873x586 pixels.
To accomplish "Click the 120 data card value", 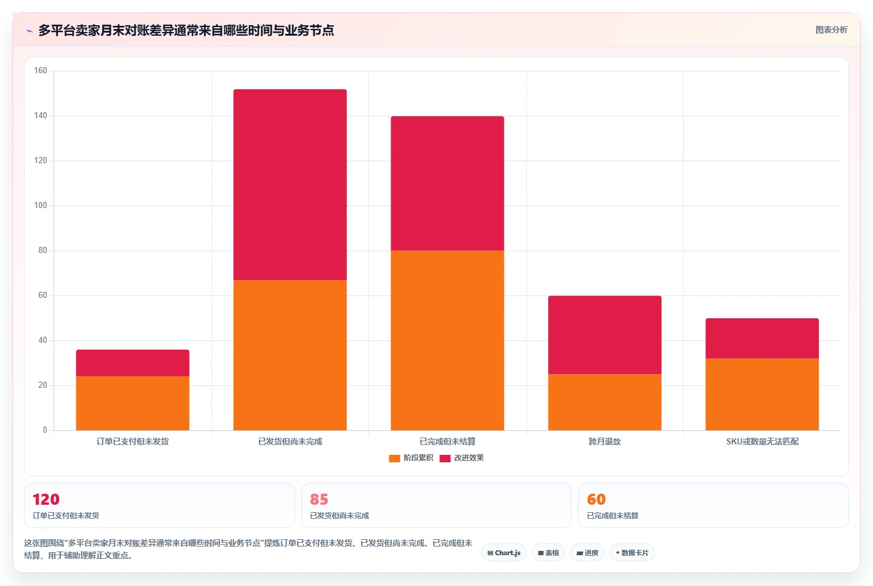I will (46, 499).
